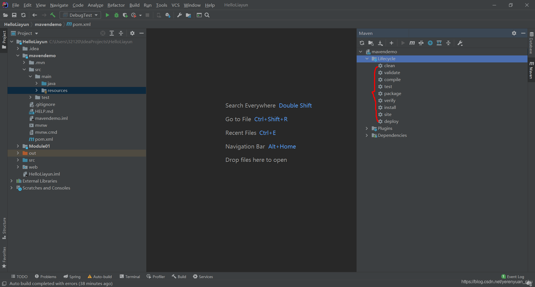Open the Event Log

(513, 276)
